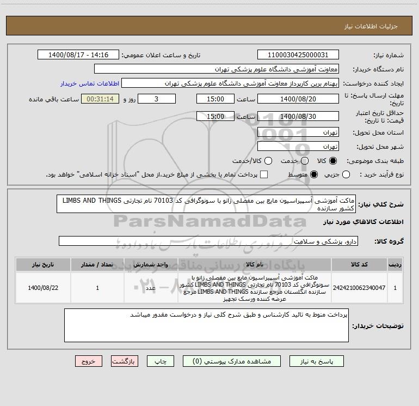419x406 pixels.
Task: Toggle the اسناد خزانه اسلامی payment checkbox
Action: [x=264, y=174]
